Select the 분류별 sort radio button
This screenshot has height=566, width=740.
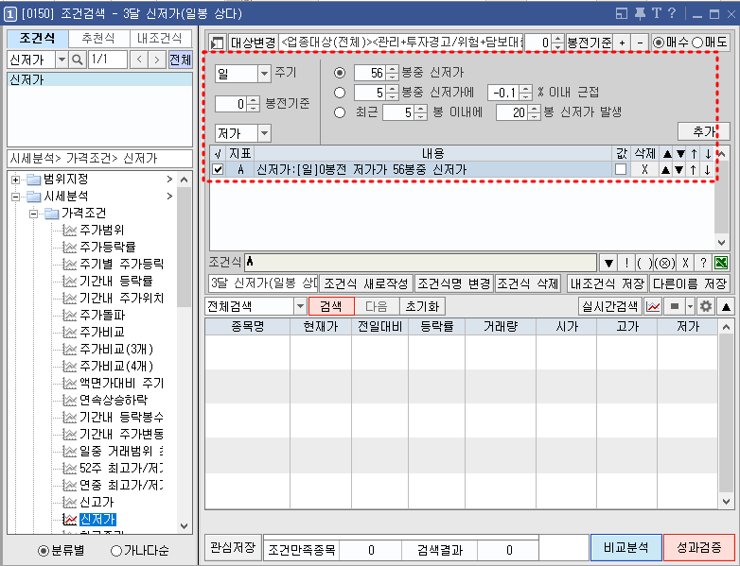[x=44, y=551]
